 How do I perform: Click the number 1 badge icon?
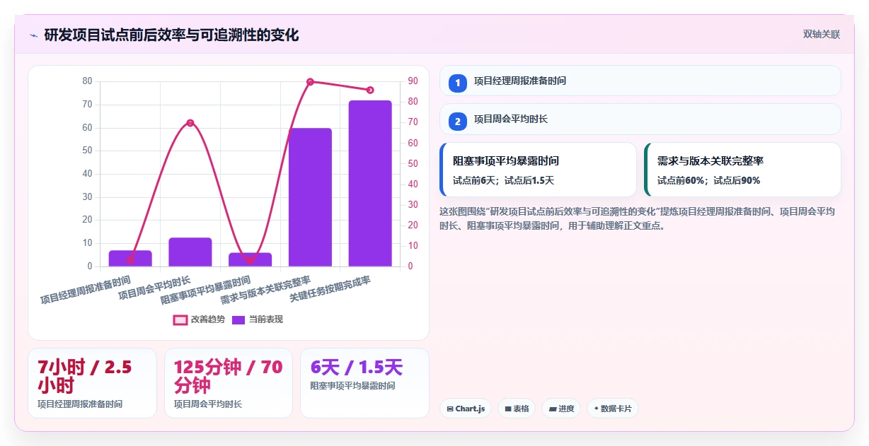click(458, 83)
